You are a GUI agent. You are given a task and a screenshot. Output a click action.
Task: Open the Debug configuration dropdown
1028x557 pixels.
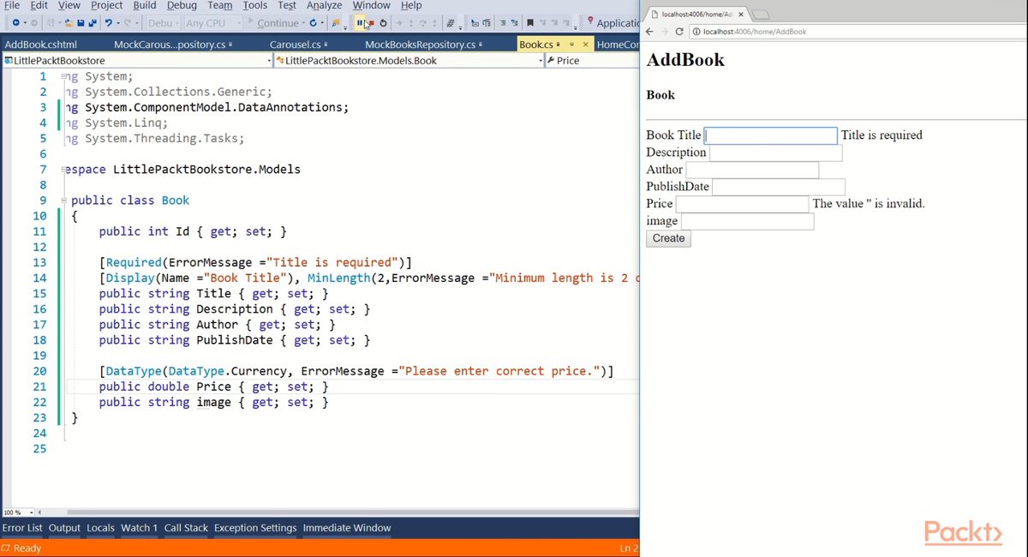click(x=163, y=23)
